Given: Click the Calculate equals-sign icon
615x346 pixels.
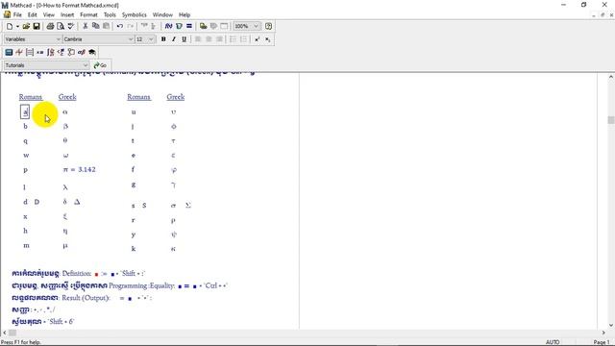Looking at the screenshot, I should point(189,26).
